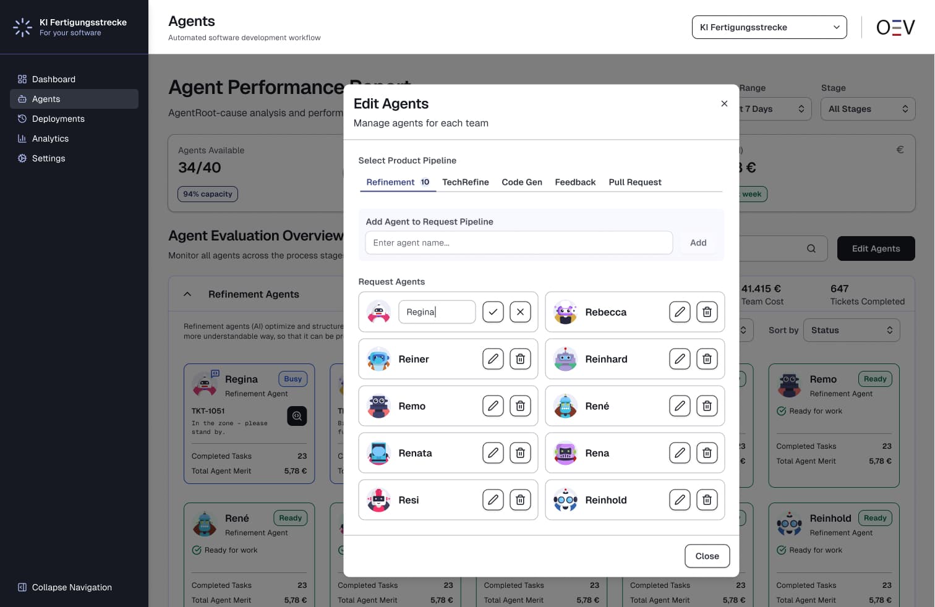Open the magnifier icon on Regina's agent card
This screenshot has height=607, width=935.
pos(297,416)
